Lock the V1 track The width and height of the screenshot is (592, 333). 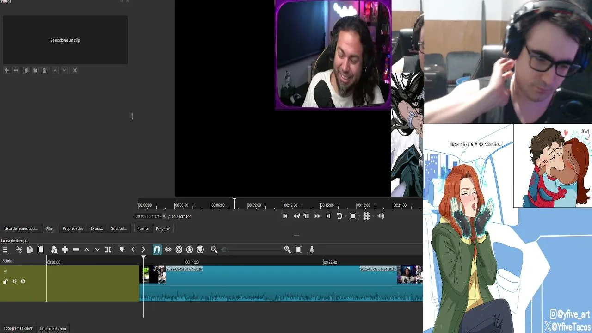click(x=6, y=281)
